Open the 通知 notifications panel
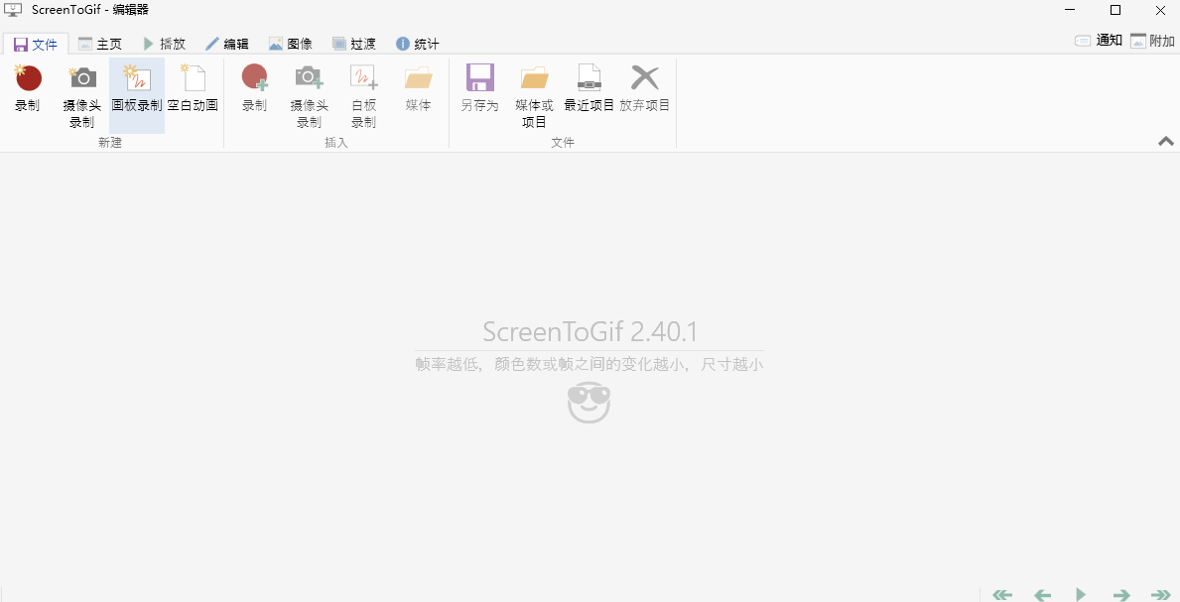The width and height of the screenshot is (1180, 602). [x=1097, y=40]
